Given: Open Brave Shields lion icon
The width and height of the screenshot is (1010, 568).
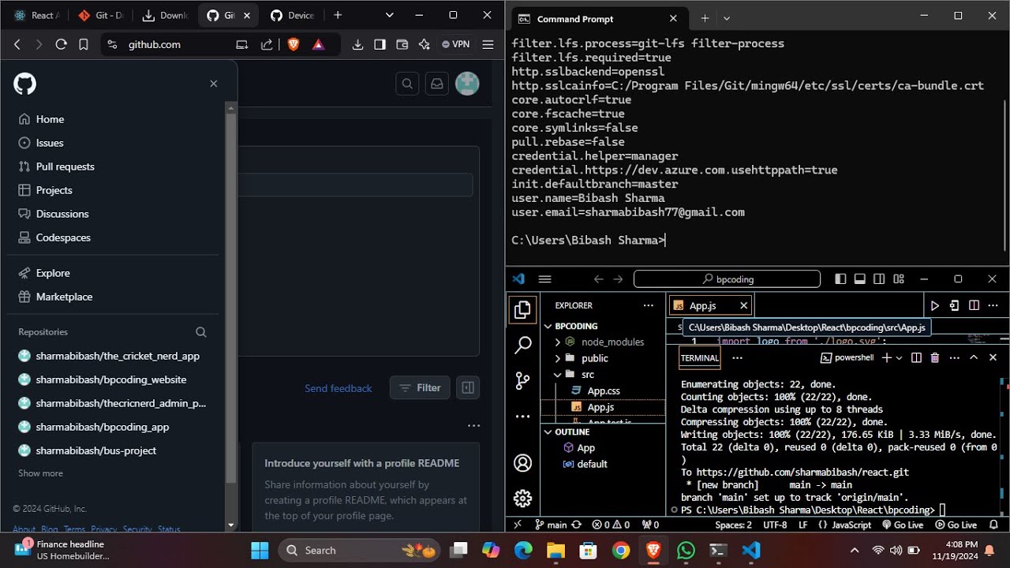Looking at the screenshot, I should point(294,45).
